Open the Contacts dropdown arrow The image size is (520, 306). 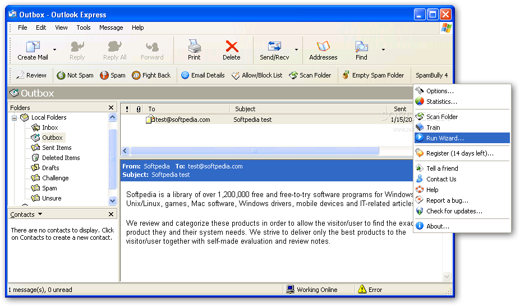[x=40, y=214]
